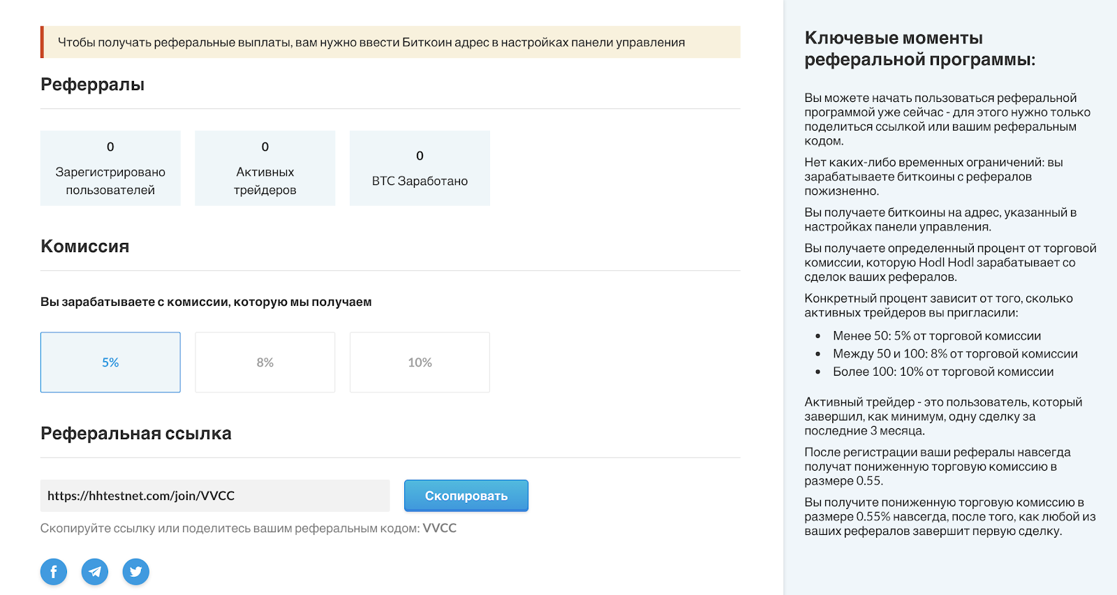Screen dimensions: 1117x595
Task: Click the Рефералы section heading
Action: (x=92, y=85)
